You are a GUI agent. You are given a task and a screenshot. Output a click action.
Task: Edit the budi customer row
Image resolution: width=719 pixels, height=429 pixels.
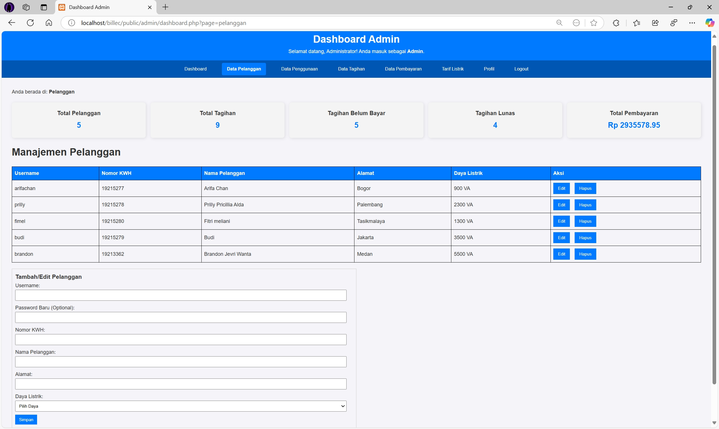tap(561, 238)
